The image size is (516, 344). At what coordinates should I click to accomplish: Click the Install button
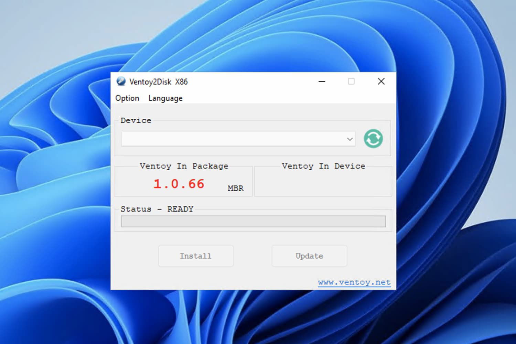point(196,256)
